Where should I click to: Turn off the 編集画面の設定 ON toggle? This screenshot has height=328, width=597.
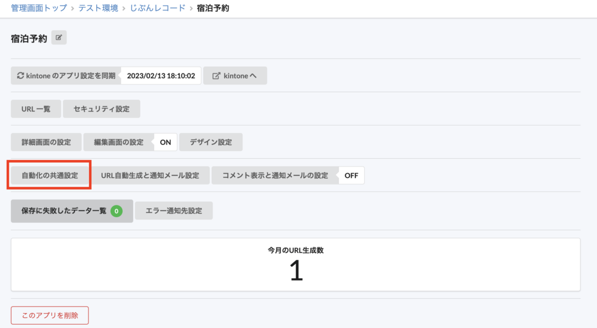click(x=165, y=142)
